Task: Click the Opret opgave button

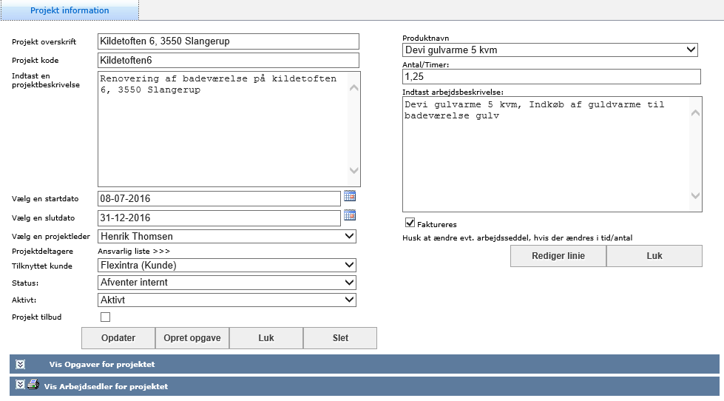Action: point(192,338)
